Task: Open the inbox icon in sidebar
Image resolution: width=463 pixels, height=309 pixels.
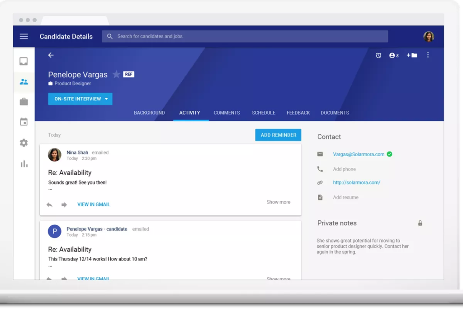Action: pyautogui.click(x=24, y=61)
